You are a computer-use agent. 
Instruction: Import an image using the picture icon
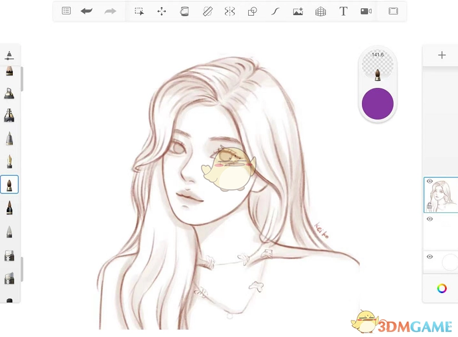coord(298,11)
